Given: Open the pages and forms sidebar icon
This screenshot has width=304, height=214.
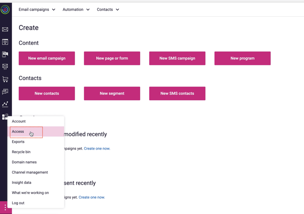Looking at the screenshot, I should [x=5, y=42].
